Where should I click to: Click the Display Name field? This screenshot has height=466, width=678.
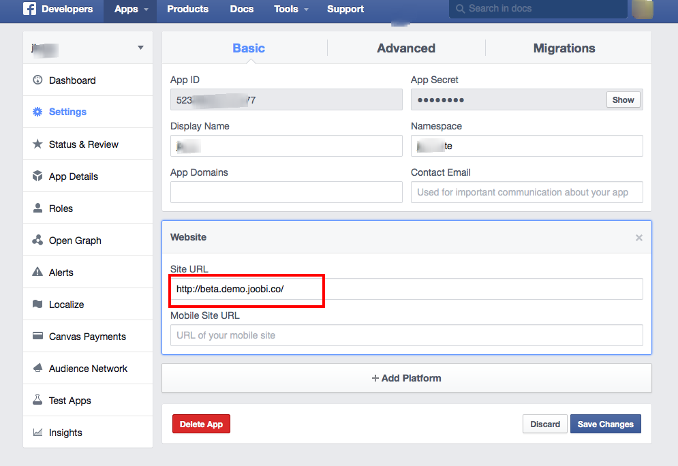[286, 146]
